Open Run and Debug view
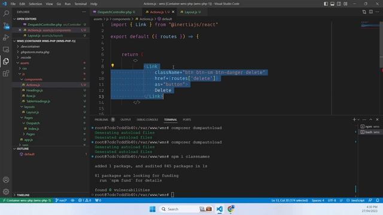Image resolution: width=383 pixels, height=215 pixels. point(6,38)
